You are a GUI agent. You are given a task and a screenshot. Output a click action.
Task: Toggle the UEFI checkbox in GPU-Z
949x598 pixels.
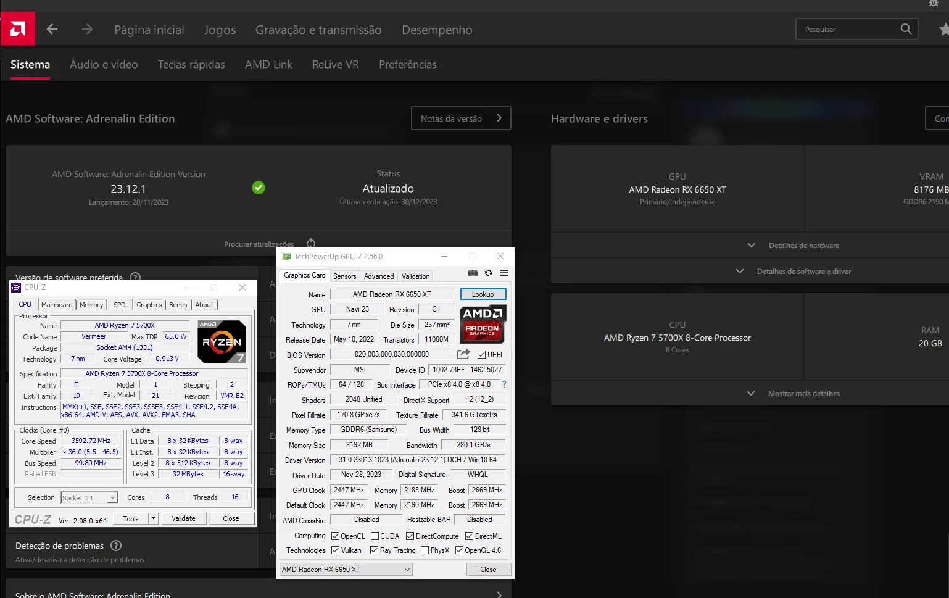481,355
